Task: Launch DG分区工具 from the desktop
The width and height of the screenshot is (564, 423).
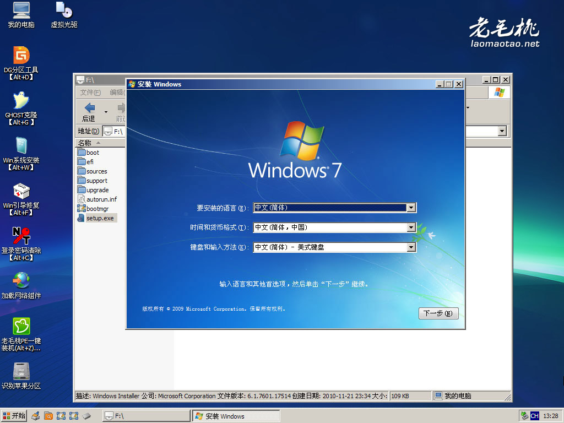Action: (x=21, y=63)
